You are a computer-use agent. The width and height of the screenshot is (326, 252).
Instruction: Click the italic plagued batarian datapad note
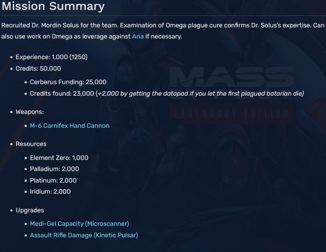coord(200,93)
